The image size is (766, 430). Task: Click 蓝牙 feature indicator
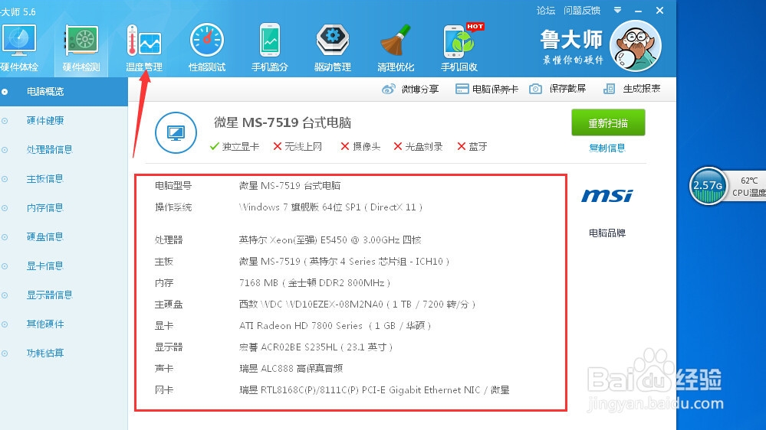[472, 146]
